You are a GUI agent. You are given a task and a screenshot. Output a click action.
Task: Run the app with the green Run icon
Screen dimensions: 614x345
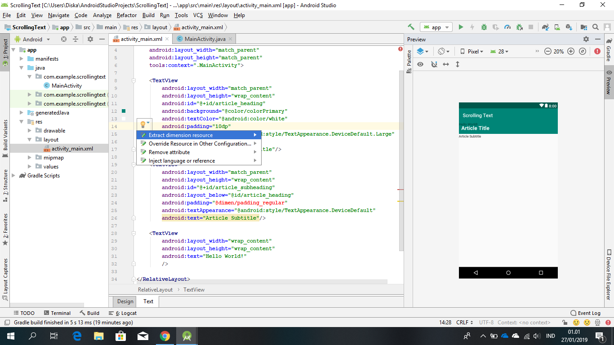click(461, 27)
